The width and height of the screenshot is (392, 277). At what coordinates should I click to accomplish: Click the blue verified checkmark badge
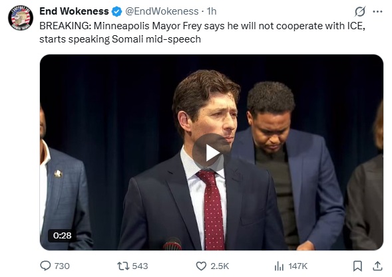coord(116,11)
